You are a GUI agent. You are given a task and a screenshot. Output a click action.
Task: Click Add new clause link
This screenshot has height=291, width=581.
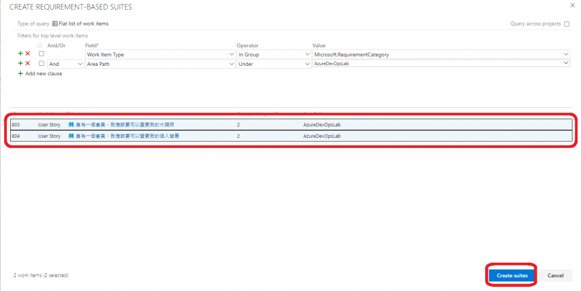pyautogui.click(x=44, y=74)
